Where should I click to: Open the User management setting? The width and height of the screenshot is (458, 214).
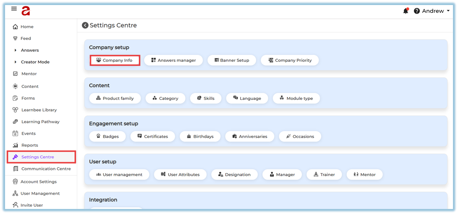click(x=119, y=175)
